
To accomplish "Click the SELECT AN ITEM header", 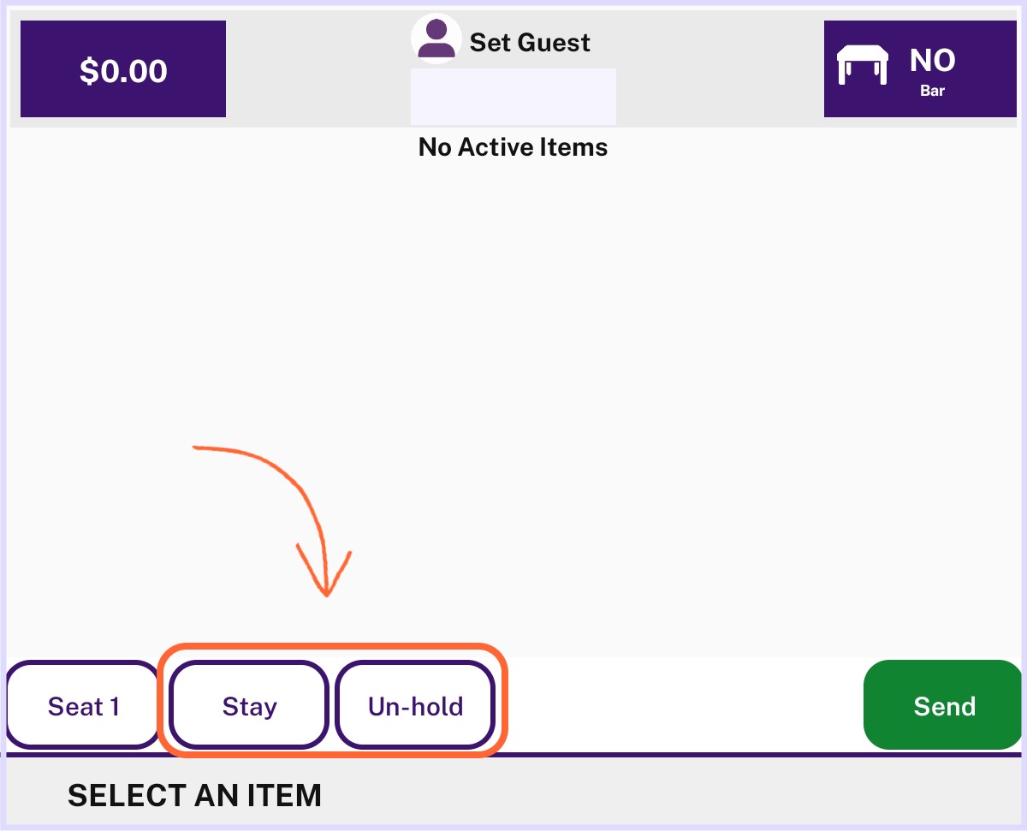I will click(194, 795).
